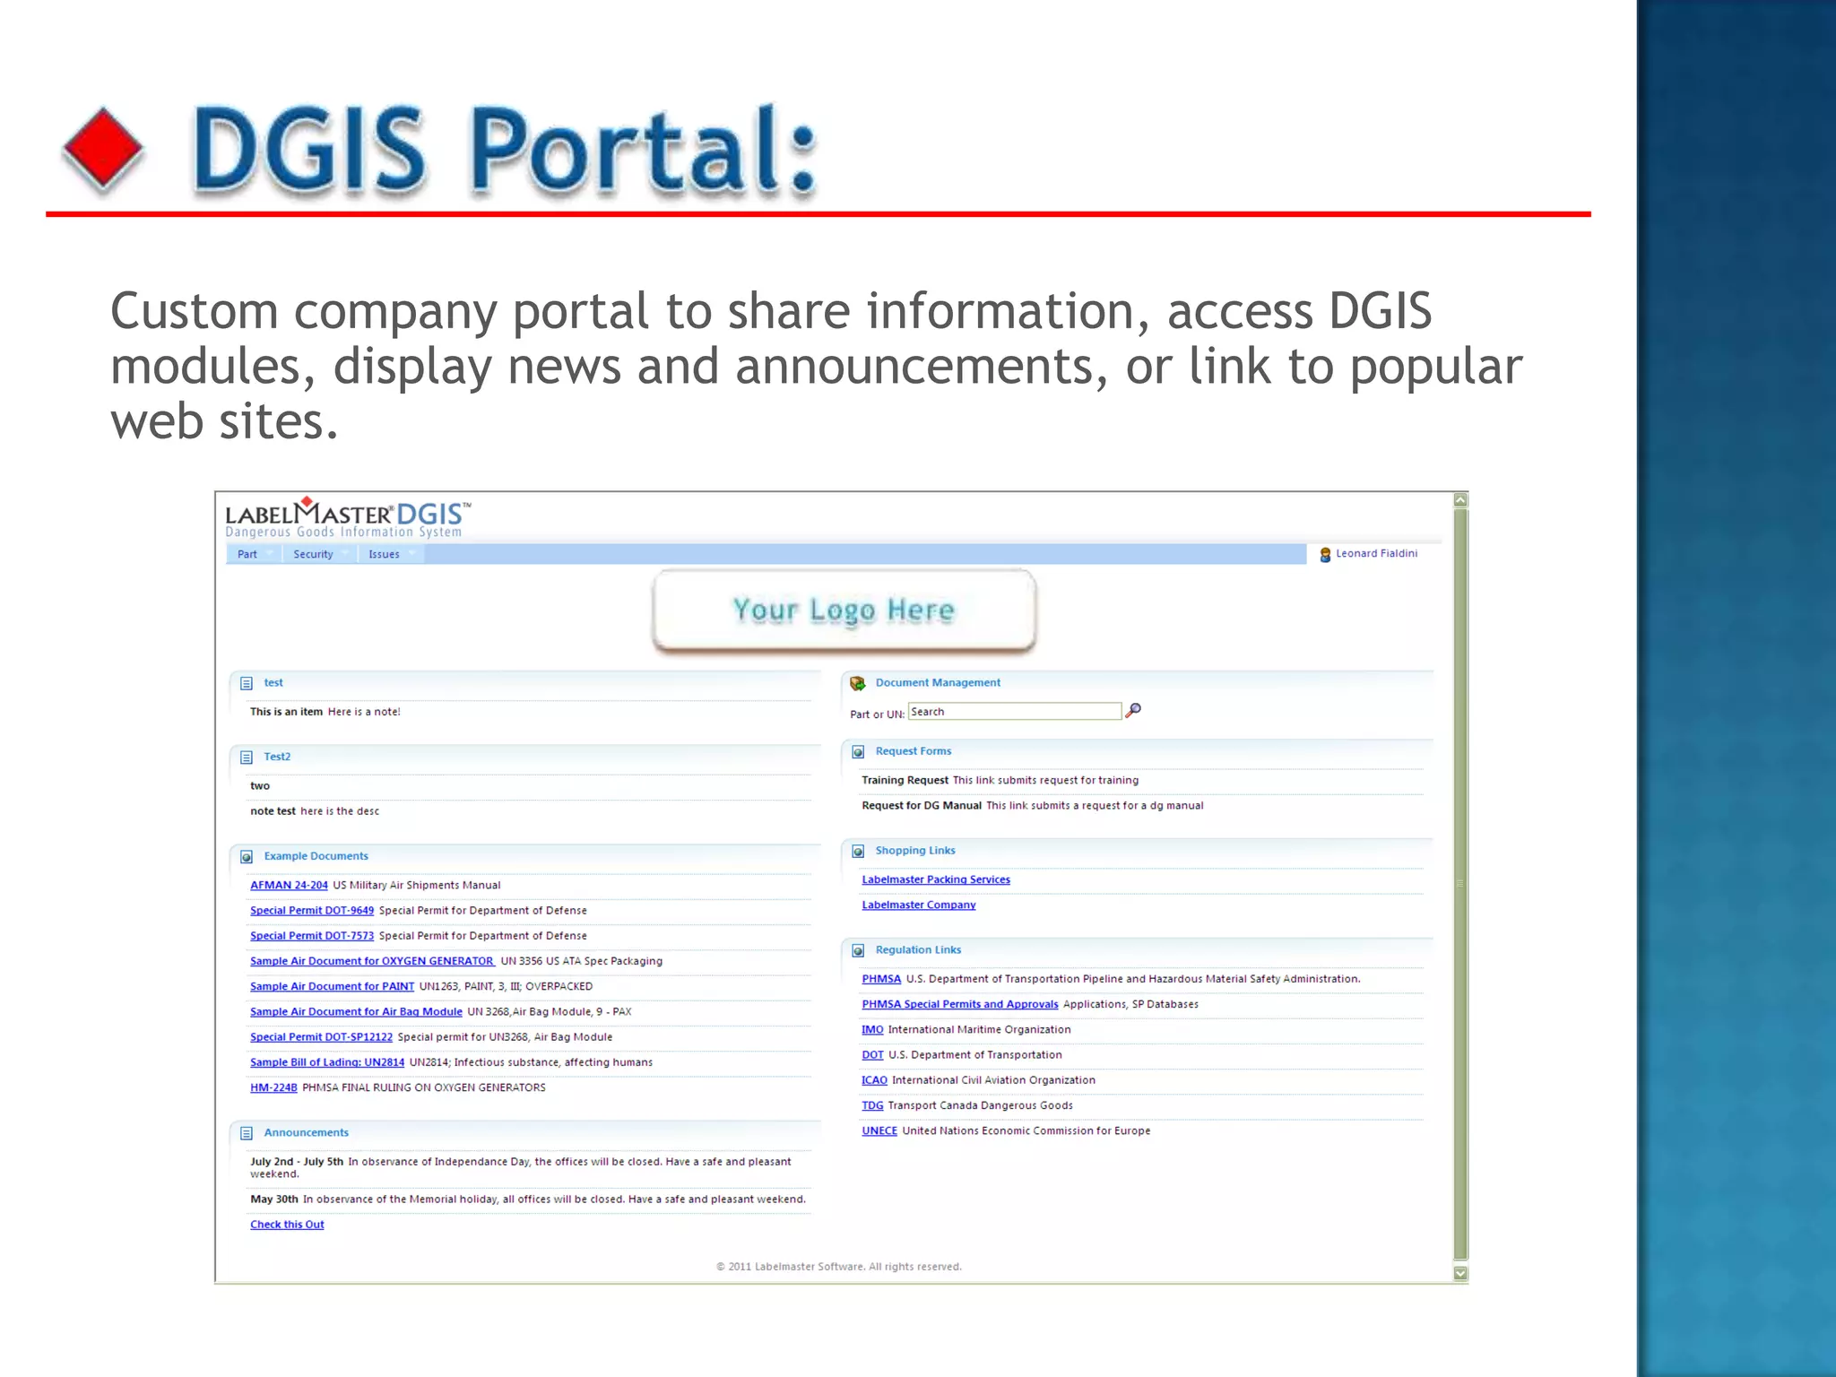Screen dimensions: 1836x1377
Task: Click the Shopping Links panel icon
Action: [858, 852]
